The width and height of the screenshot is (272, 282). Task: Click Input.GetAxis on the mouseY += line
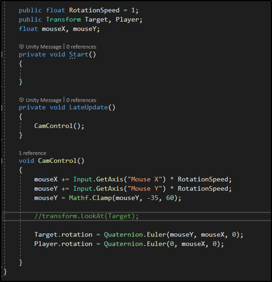(x=98, y=189)
